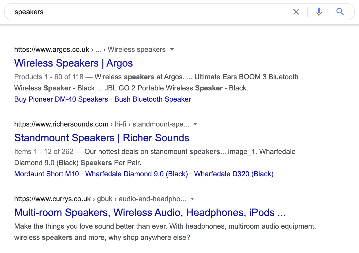The height and width of the screenshot is (253, 359).
Task: Click the richersounds.com URL breadcrumb
Action: click(61, 124)
